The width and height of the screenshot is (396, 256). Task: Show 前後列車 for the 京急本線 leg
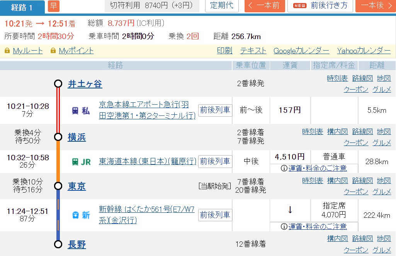coord(215,110)
